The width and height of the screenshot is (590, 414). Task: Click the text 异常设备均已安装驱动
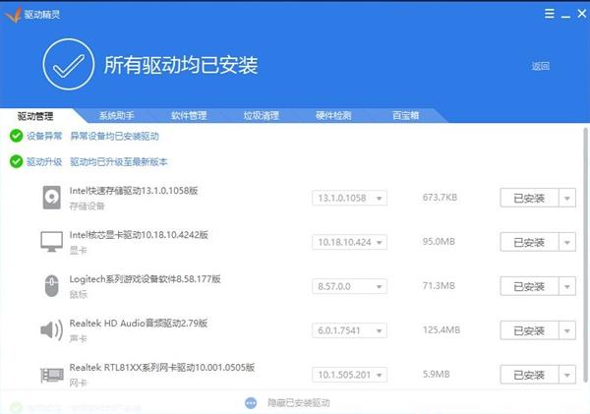[x=114, y=136]
